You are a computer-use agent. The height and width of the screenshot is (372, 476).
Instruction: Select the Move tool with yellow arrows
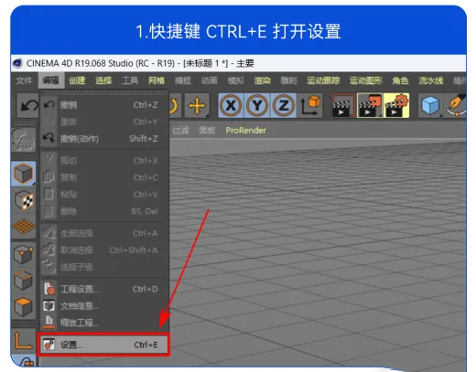pos(197,106)
